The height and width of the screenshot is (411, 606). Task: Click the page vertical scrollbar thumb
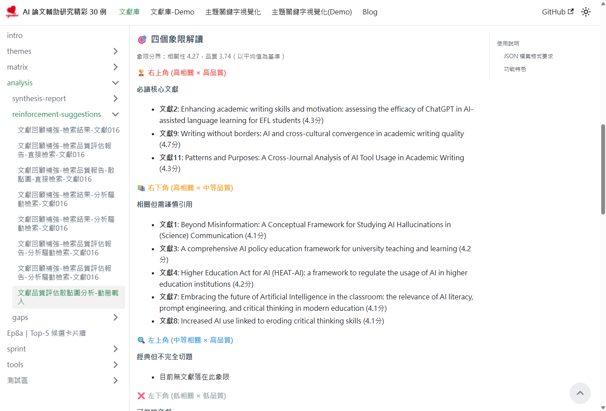pyautogui.click(x=603, y=169)
